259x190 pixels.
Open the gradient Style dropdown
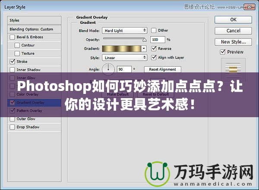pyautogui.click(x=125, y=58)
